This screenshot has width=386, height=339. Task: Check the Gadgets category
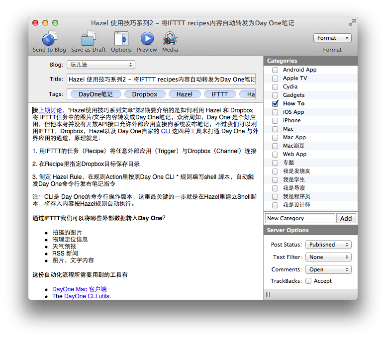[x=275, y=95]
